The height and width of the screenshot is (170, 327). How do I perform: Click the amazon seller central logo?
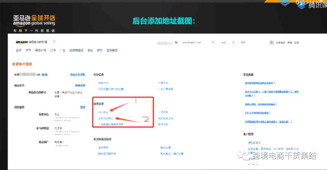click(x=31, y=42)
